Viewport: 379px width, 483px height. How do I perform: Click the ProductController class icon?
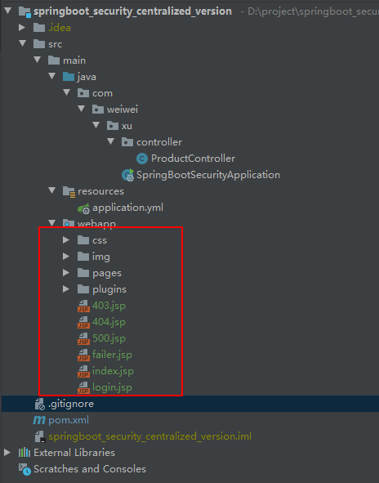click(x=142, y=159)
